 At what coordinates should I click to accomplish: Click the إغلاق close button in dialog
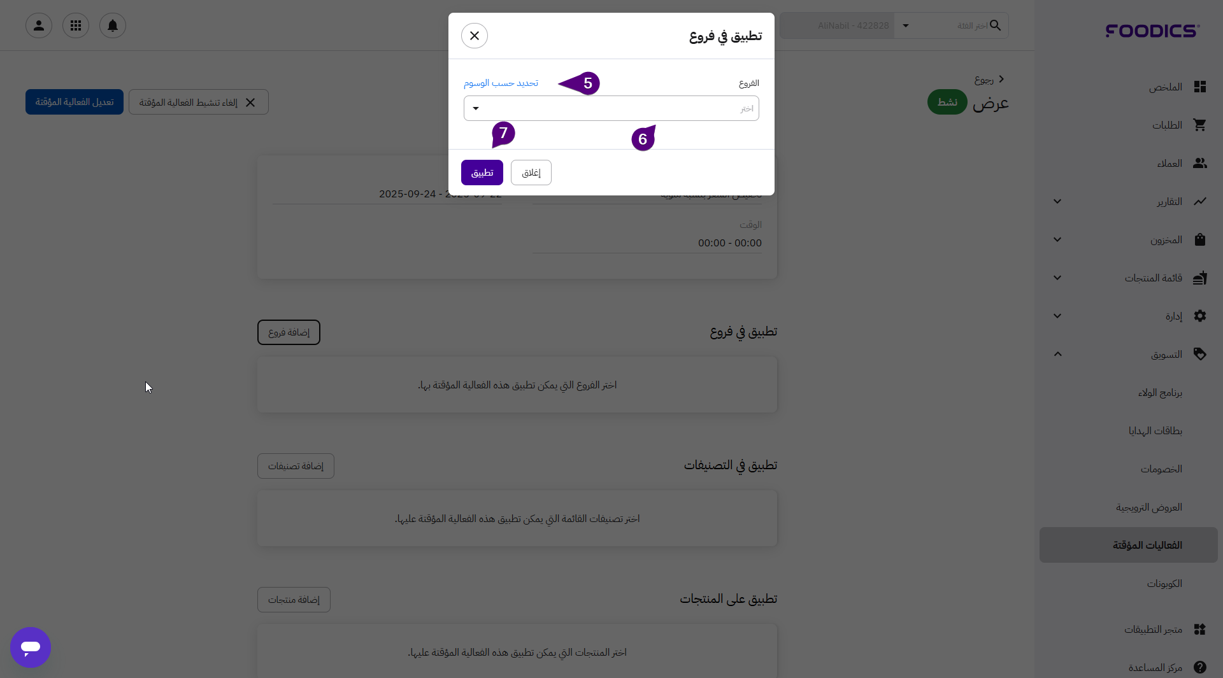(531, 173)
